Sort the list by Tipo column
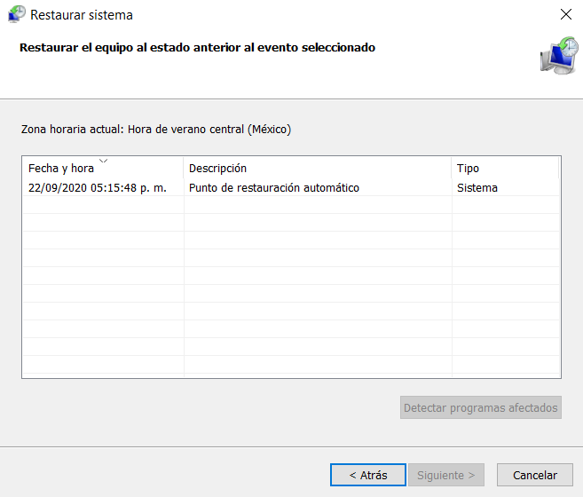The image size is (583, 497). (x=468, y=169)
